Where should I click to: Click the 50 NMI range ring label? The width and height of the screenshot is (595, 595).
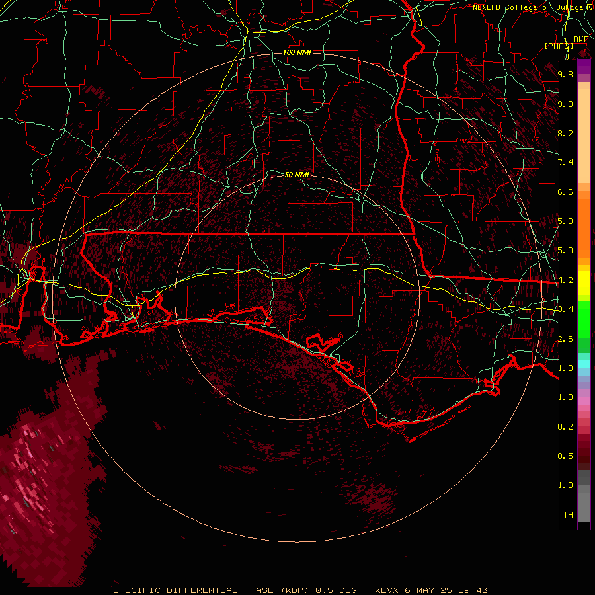tap(297, 175)
